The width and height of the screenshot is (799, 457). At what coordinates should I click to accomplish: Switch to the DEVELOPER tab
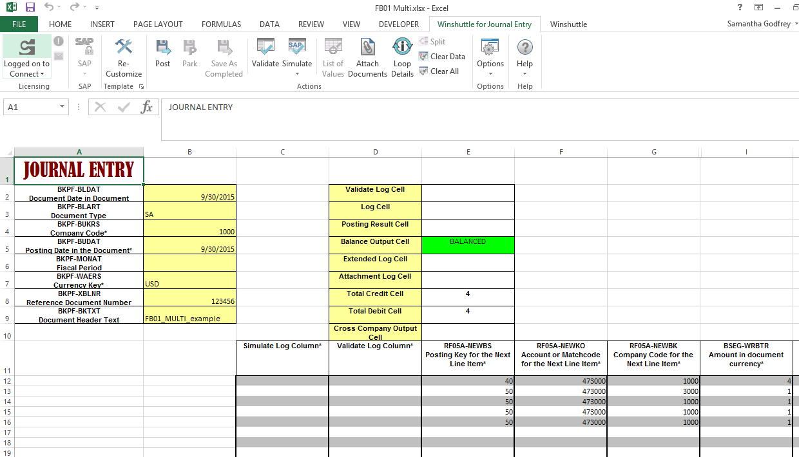pyautogui.click(x=399, y=24)
